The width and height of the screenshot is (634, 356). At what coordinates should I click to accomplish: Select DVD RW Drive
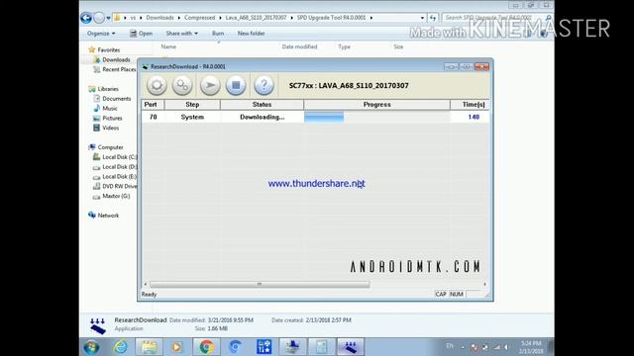[x=120, y=186]
